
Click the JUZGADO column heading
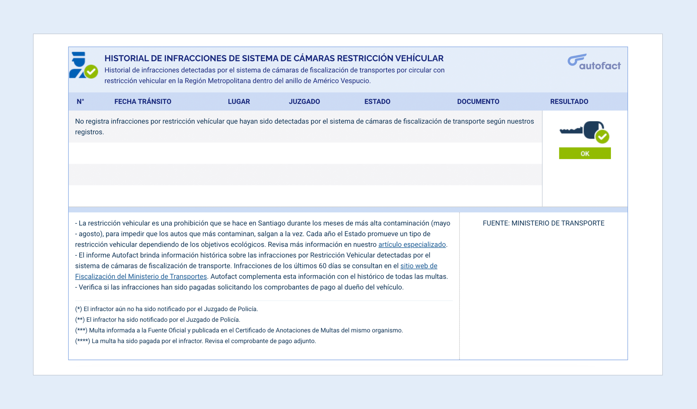(304, 102)
